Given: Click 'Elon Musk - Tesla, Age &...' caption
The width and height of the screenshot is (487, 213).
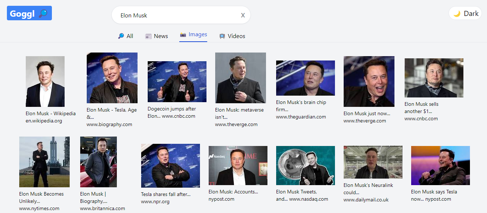Looking at the screenshot, I should click(x=112, y=113).
